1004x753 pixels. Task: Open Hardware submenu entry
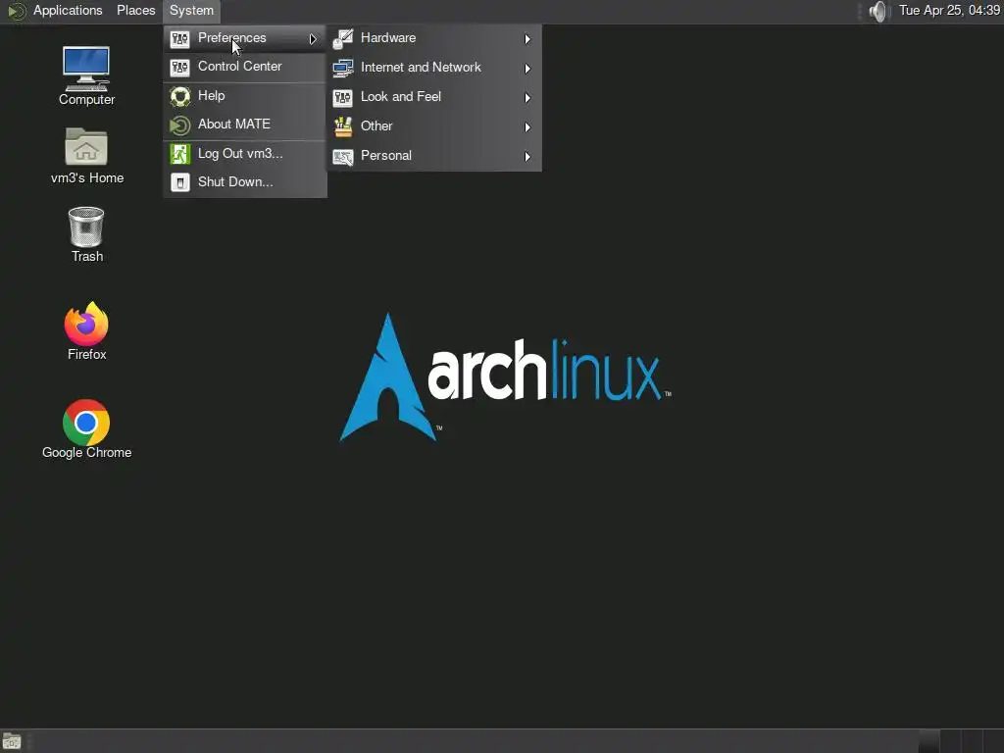click(434, 38)
